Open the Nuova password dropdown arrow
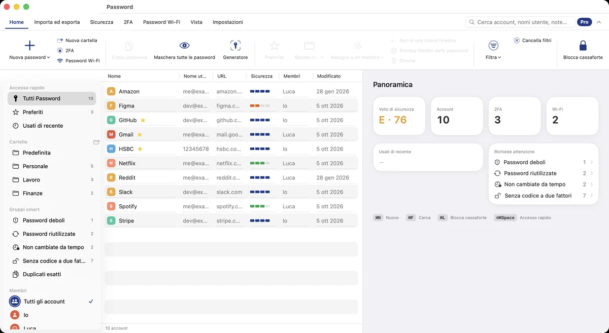 pyautogui.click(x=49, y=58)
